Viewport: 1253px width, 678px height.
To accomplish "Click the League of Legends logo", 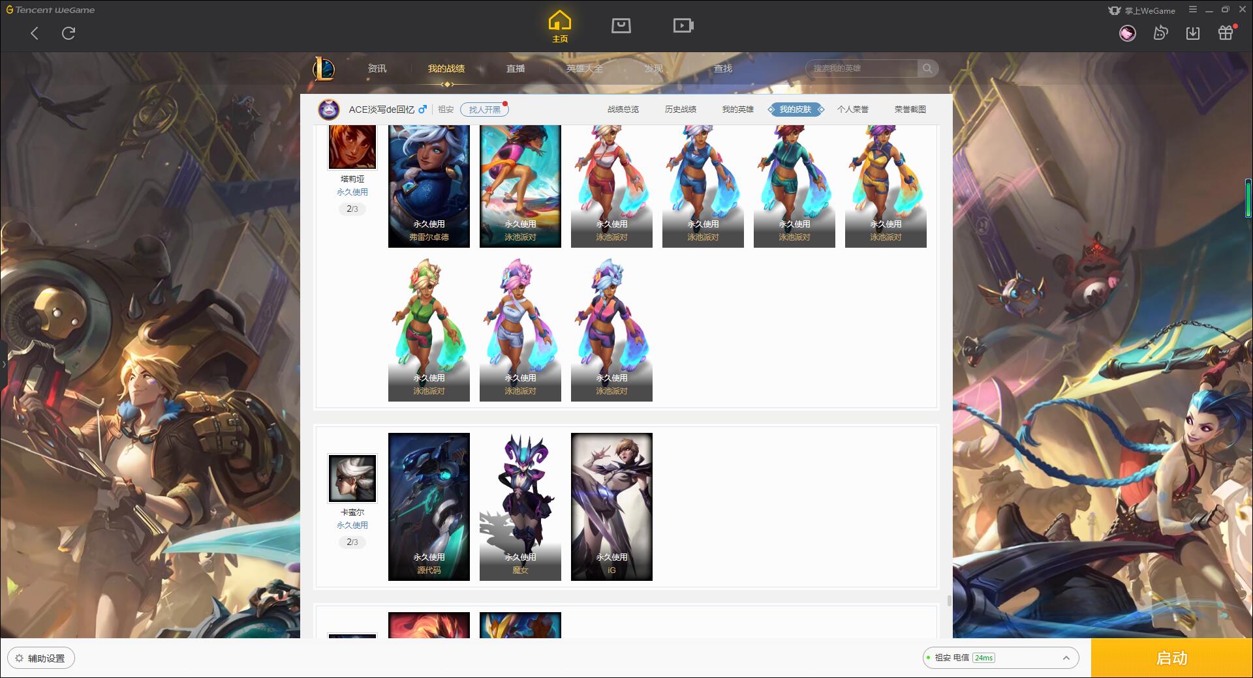I will [324, 68].
